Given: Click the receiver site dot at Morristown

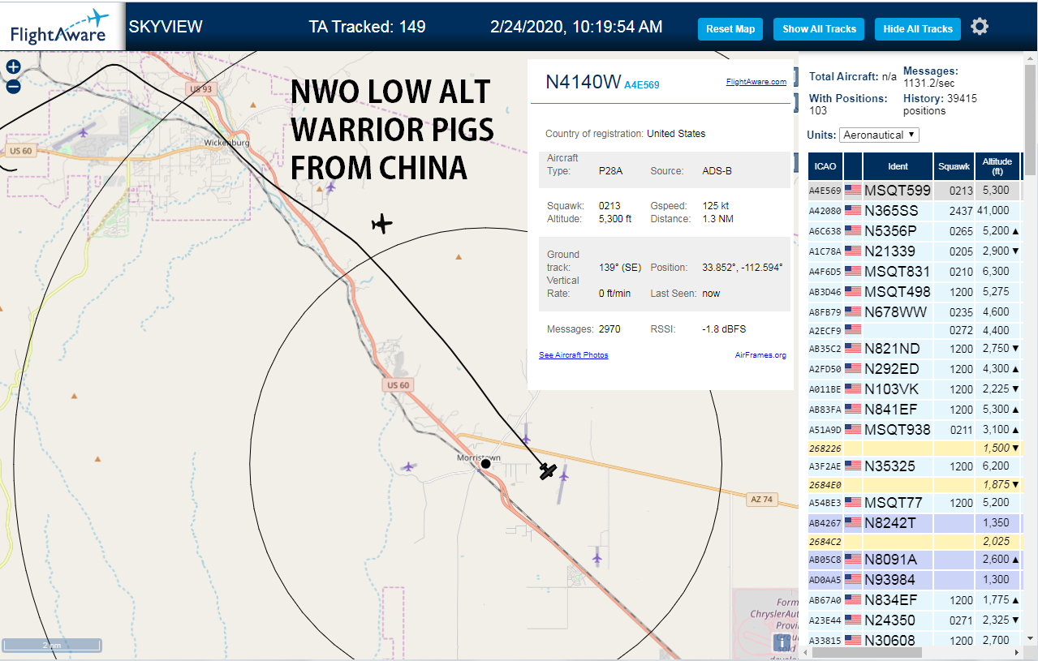Looking at the screenshot, I should pyautogui.click(x=485, y=464).
